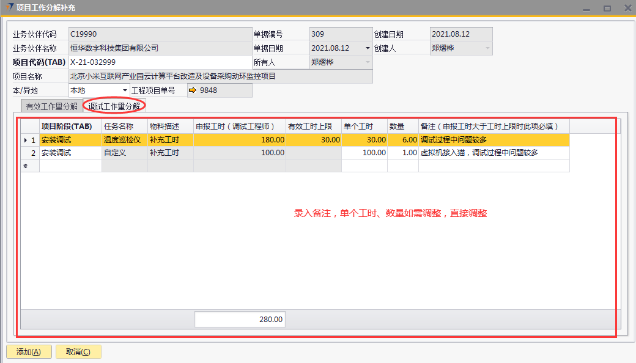The image size is (636, 363).
Task: Click the 项目代码 input field
Action: tap(159, 62)
